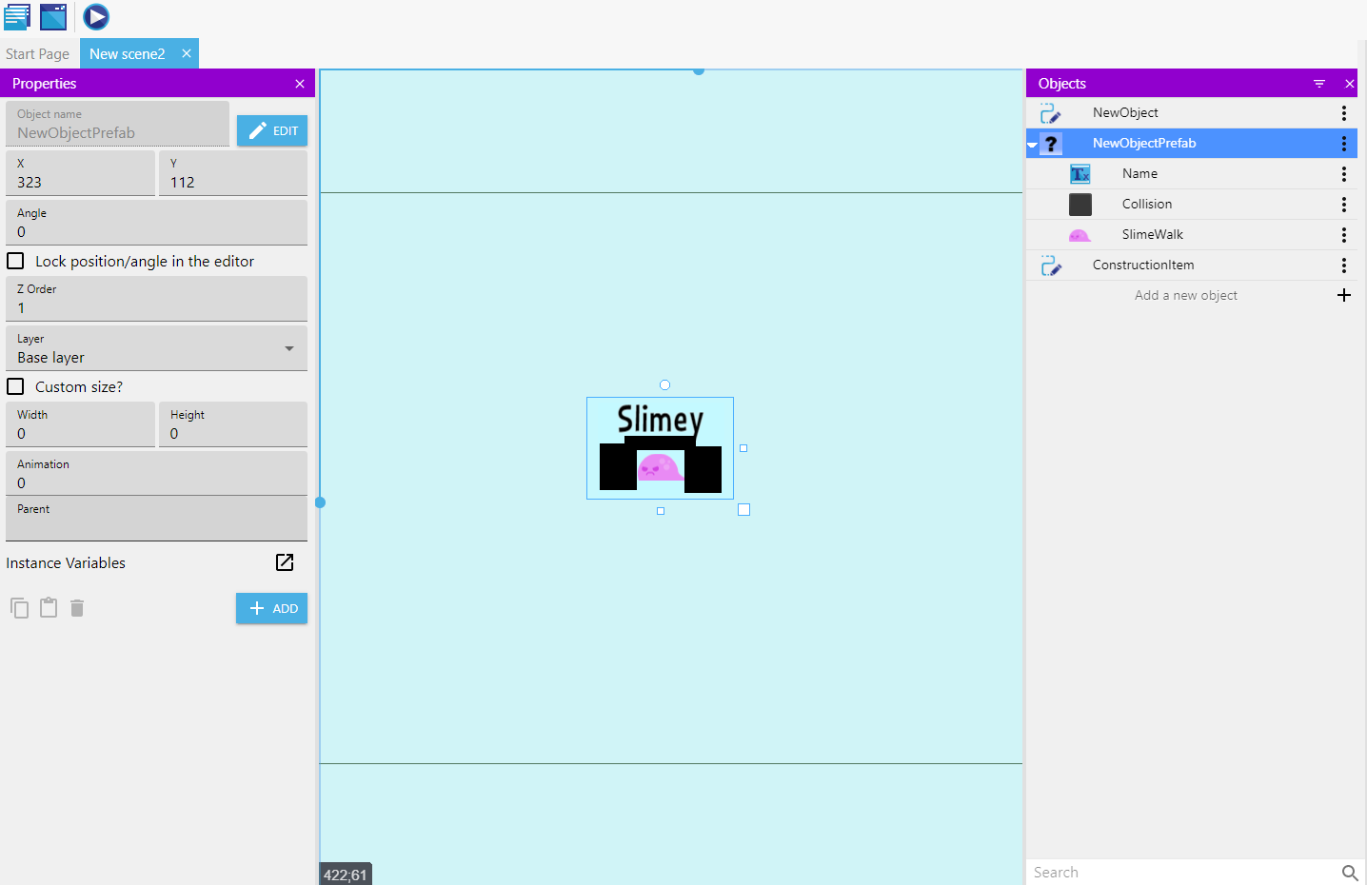Open the main menu in the top toolbar
Image resolution: width=1367 pixels, height=885 pixels.
pyautogui.click(x=17, y=16)
